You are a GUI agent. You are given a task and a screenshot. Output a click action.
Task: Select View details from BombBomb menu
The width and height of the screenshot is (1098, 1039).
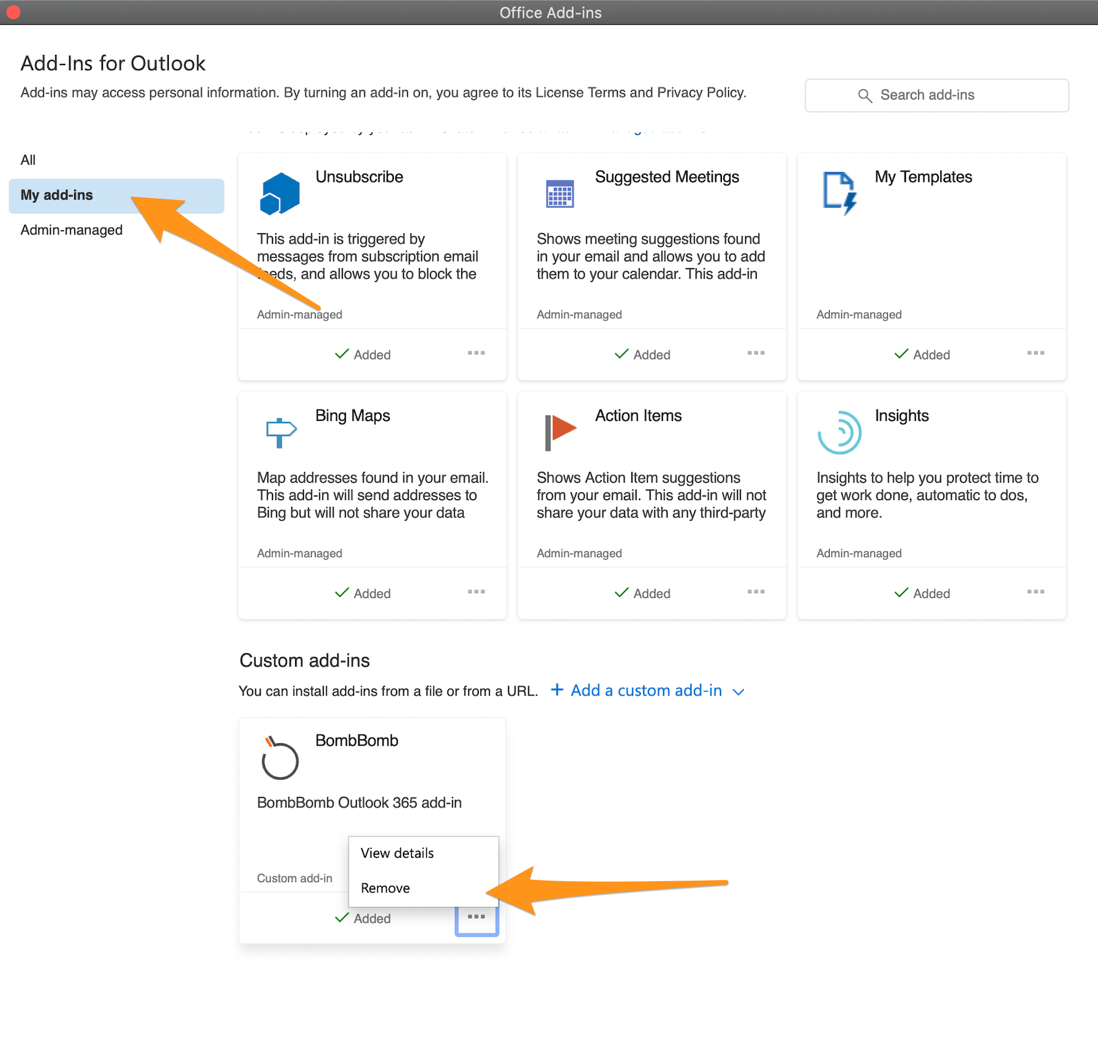tap(423, 853)
